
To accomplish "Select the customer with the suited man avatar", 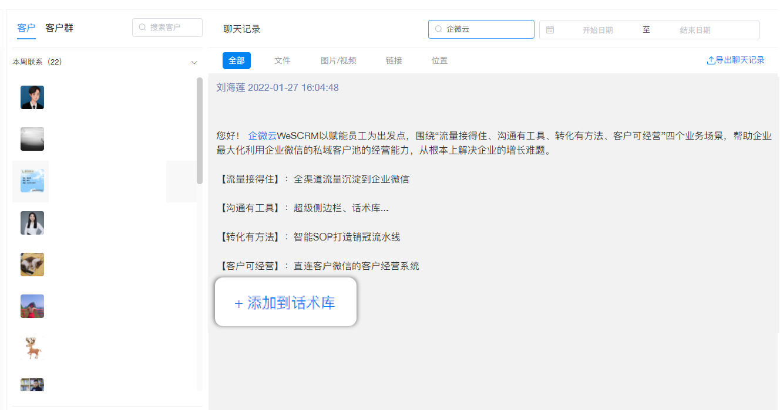I will coord(32,97).
